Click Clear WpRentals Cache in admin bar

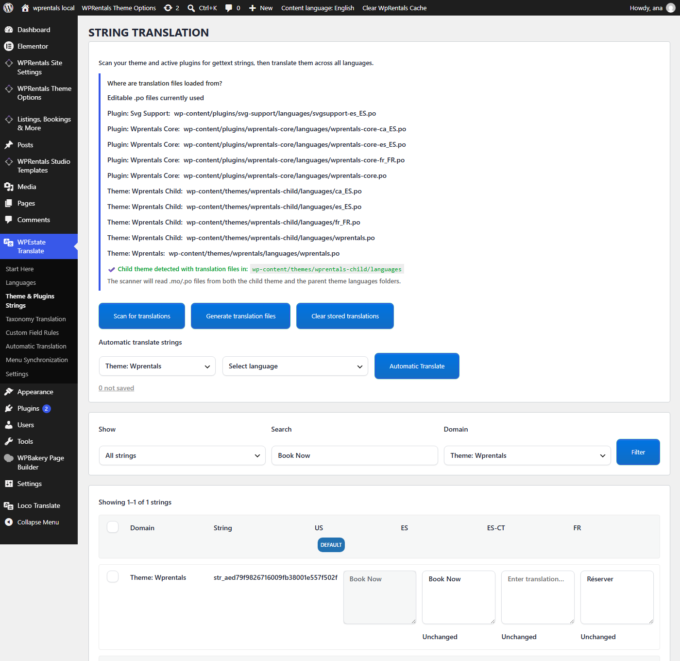pyautogui.click(x=394, y=8)
